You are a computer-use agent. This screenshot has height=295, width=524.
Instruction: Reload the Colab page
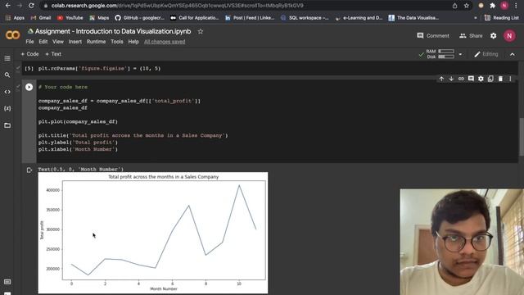point(31,6)
